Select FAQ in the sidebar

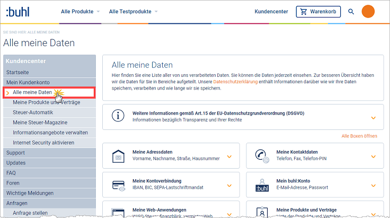pos(49,173)
